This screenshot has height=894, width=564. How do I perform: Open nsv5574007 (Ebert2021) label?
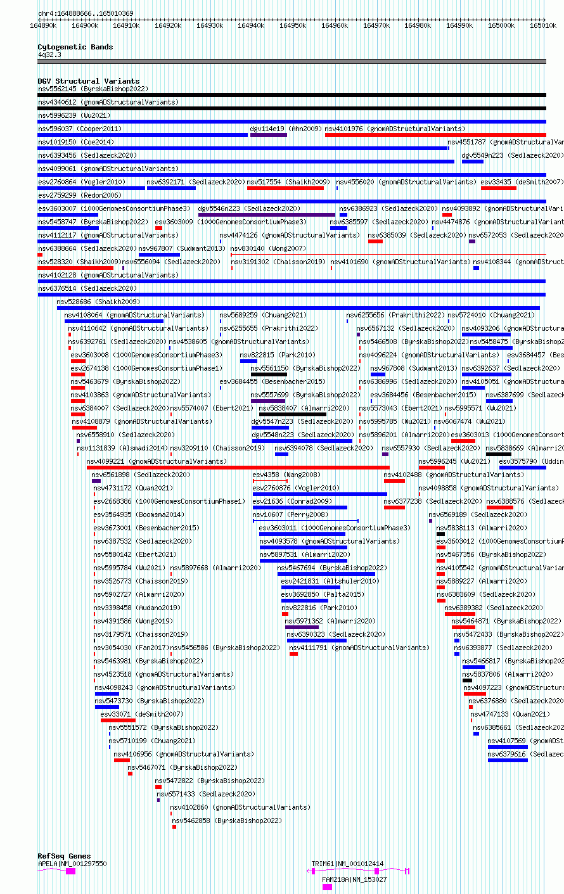[212, 408]
